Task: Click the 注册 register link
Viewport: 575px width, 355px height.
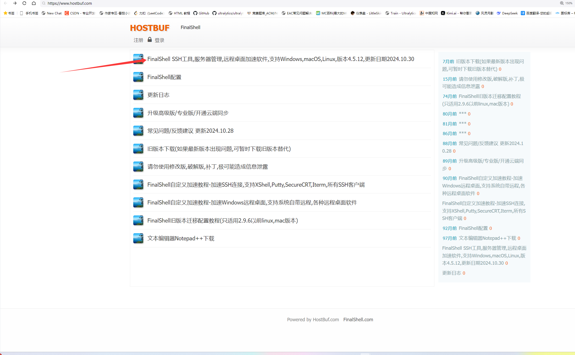Action: (138, 40)
